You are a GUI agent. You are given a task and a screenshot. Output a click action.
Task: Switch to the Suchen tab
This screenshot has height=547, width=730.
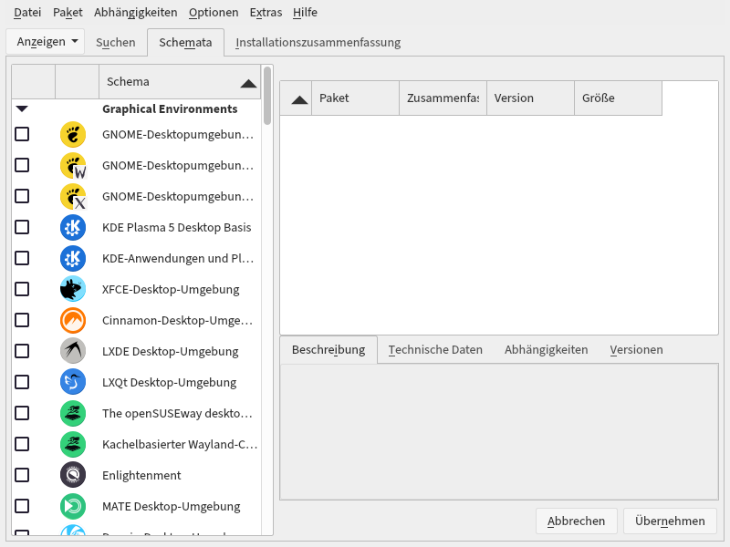(x=117, y=41)
